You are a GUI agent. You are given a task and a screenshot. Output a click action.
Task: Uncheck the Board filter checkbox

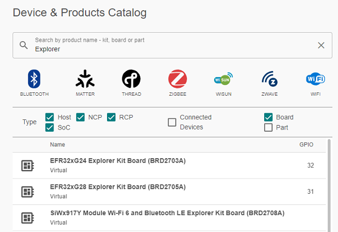pos(268,117)
